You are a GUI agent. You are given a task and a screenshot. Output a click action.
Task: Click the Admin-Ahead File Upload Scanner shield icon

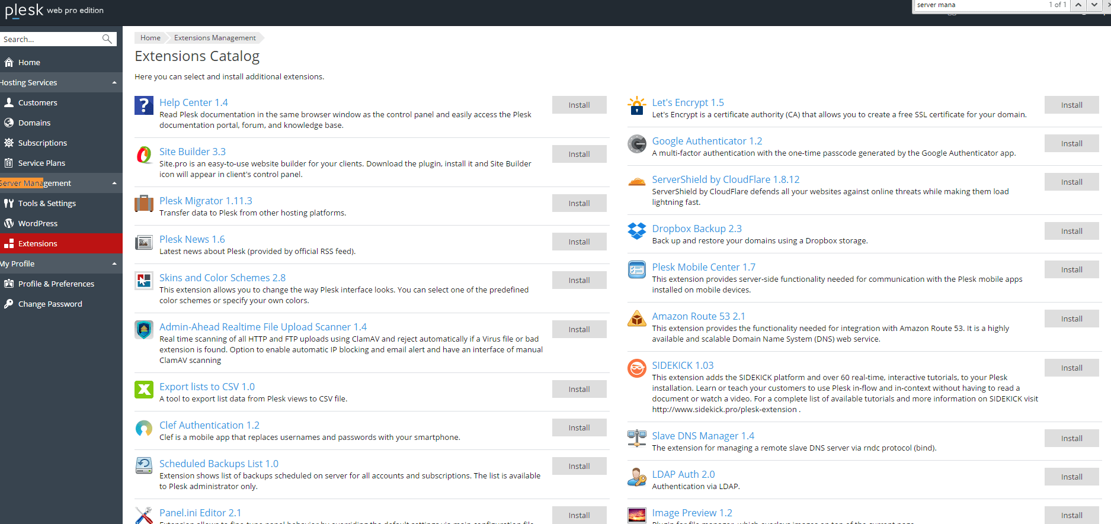click(144, 330)
